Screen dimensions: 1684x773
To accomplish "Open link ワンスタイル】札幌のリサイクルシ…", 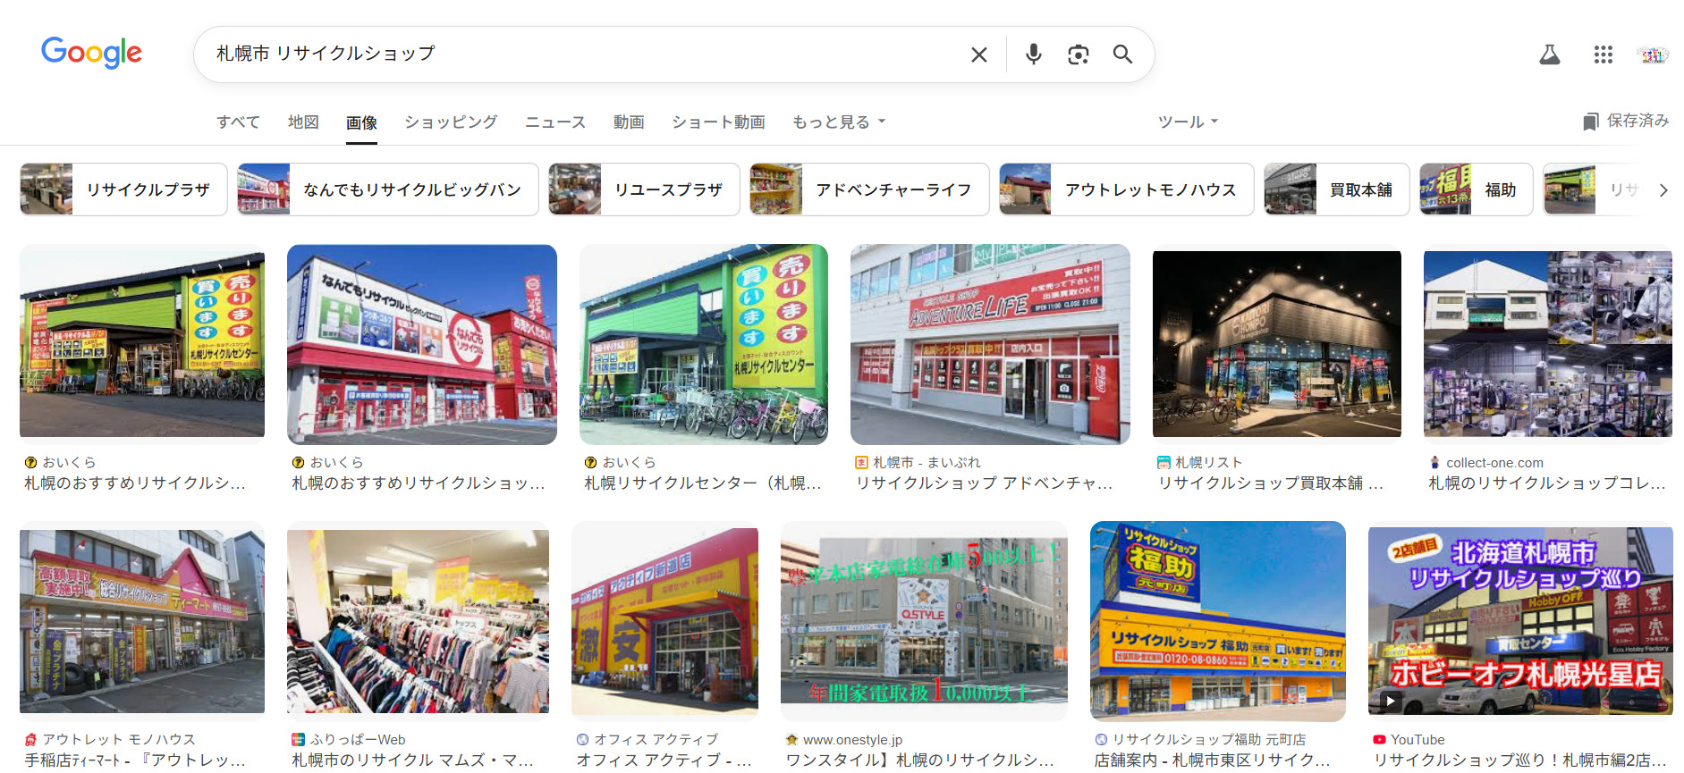I will (920, 760).
